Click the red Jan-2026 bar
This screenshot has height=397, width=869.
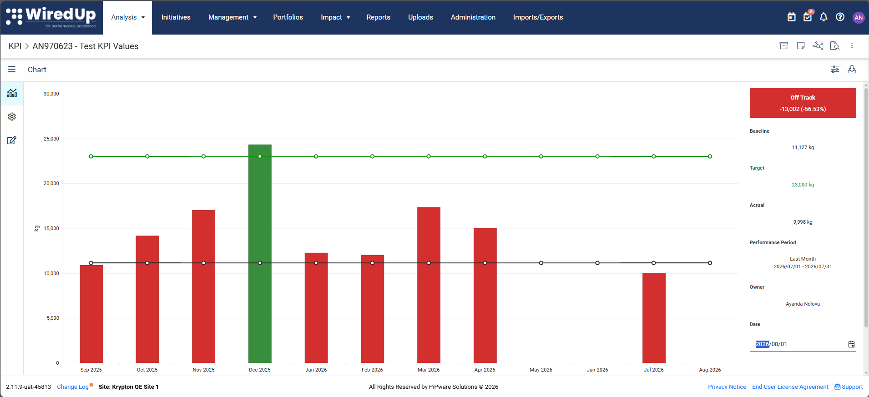pos(316,308)
